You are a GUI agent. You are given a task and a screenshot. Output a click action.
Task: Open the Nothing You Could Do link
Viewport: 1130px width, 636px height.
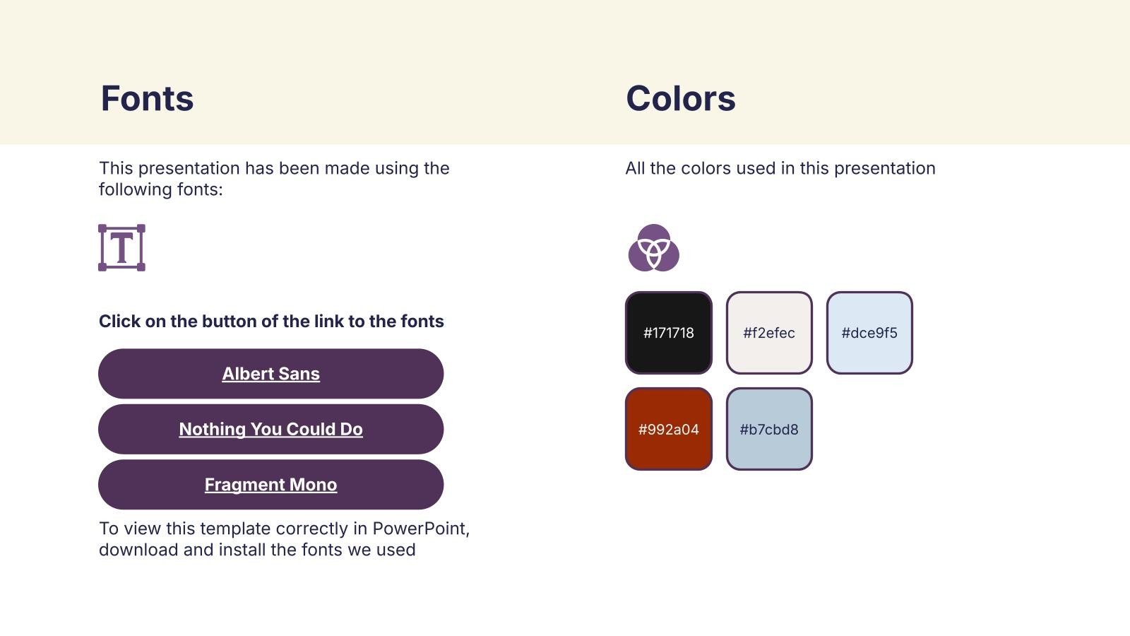(270, 429)
